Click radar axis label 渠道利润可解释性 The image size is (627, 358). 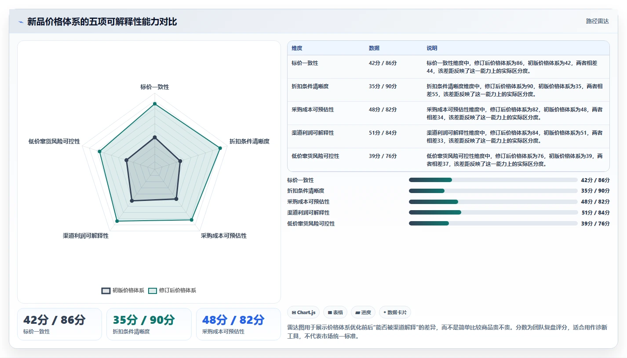[86, 236]
